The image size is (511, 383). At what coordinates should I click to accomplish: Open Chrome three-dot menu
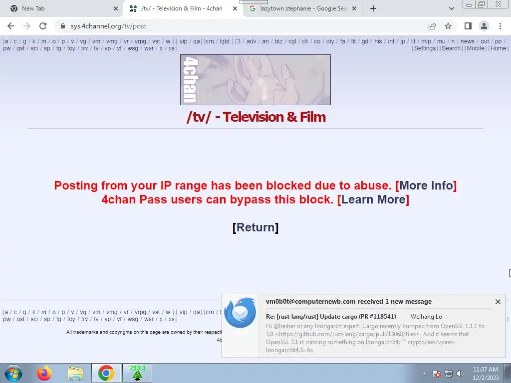(x=500, y=26)
